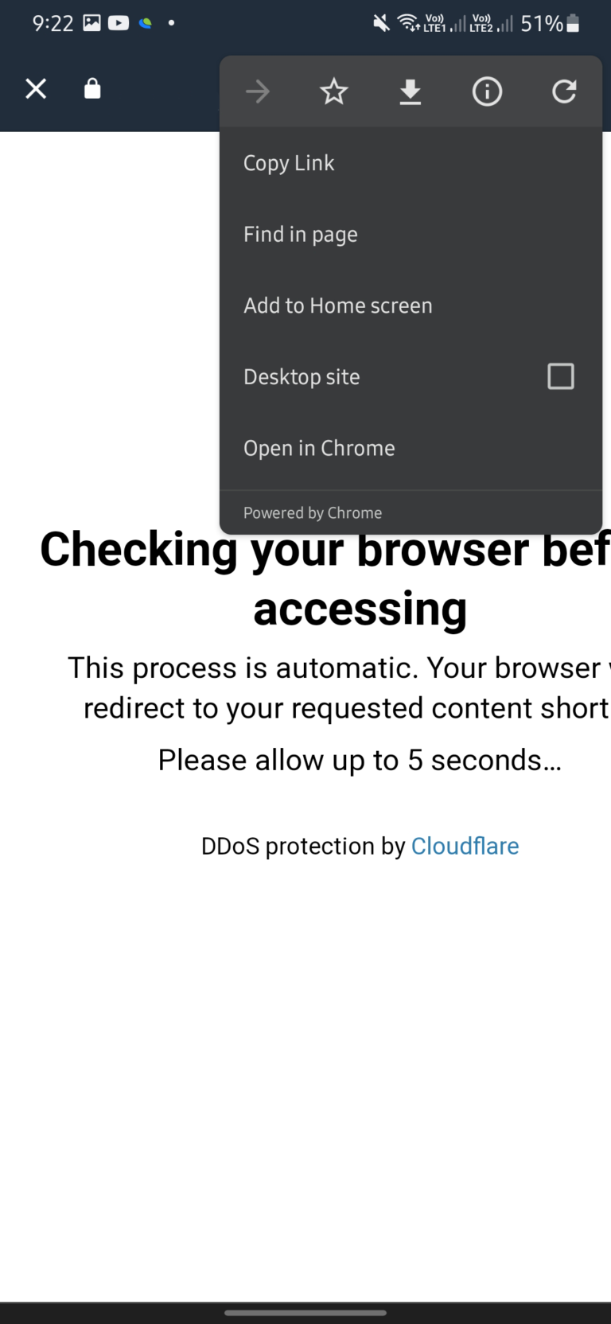Tap the Powered by Chrome label
The height and width of the screenshot is (1324, 611).
pyautogui.click(x=313, y=512)
